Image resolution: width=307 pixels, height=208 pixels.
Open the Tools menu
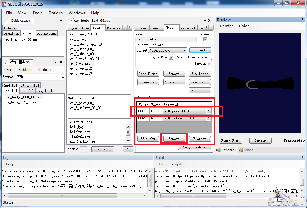[x=37, y=13]
